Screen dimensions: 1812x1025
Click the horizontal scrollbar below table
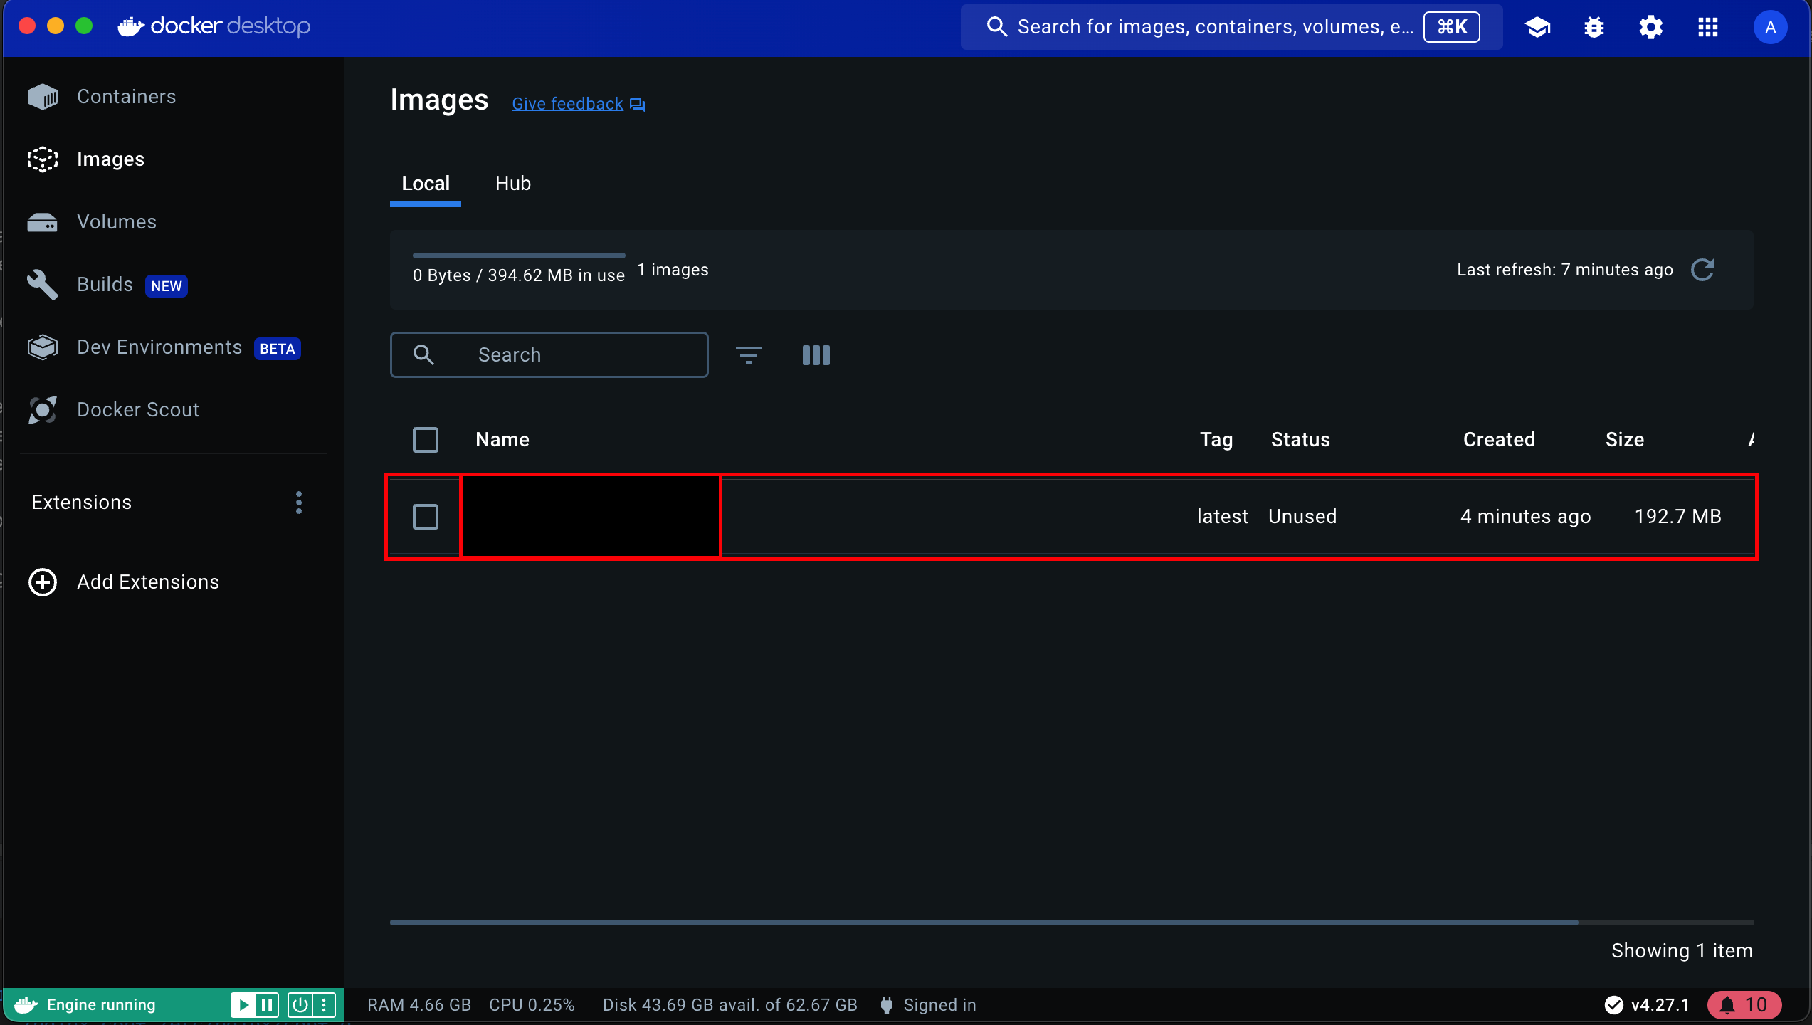point(984,922)
